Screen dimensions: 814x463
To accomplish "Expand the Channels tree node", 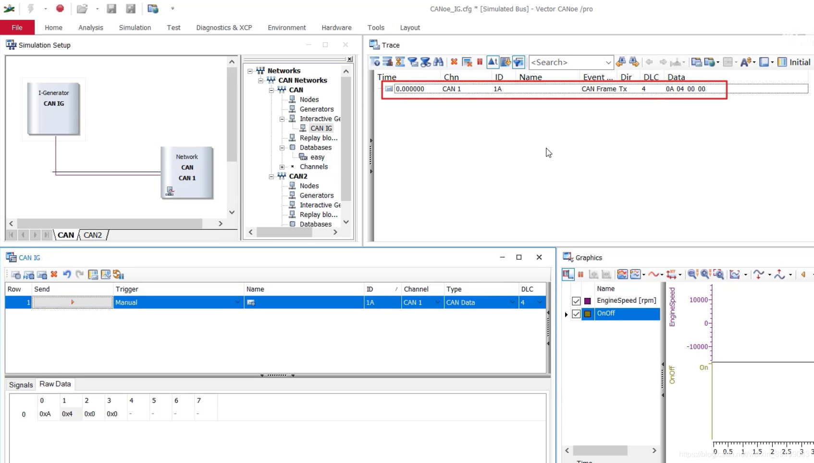I will [x=282, y=167].
